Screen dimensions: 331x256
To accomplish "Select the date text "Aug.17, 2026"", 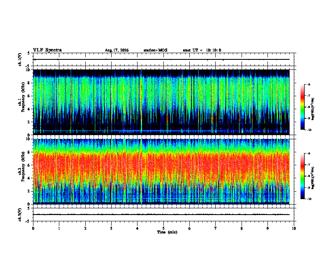I will pos(117,50).
